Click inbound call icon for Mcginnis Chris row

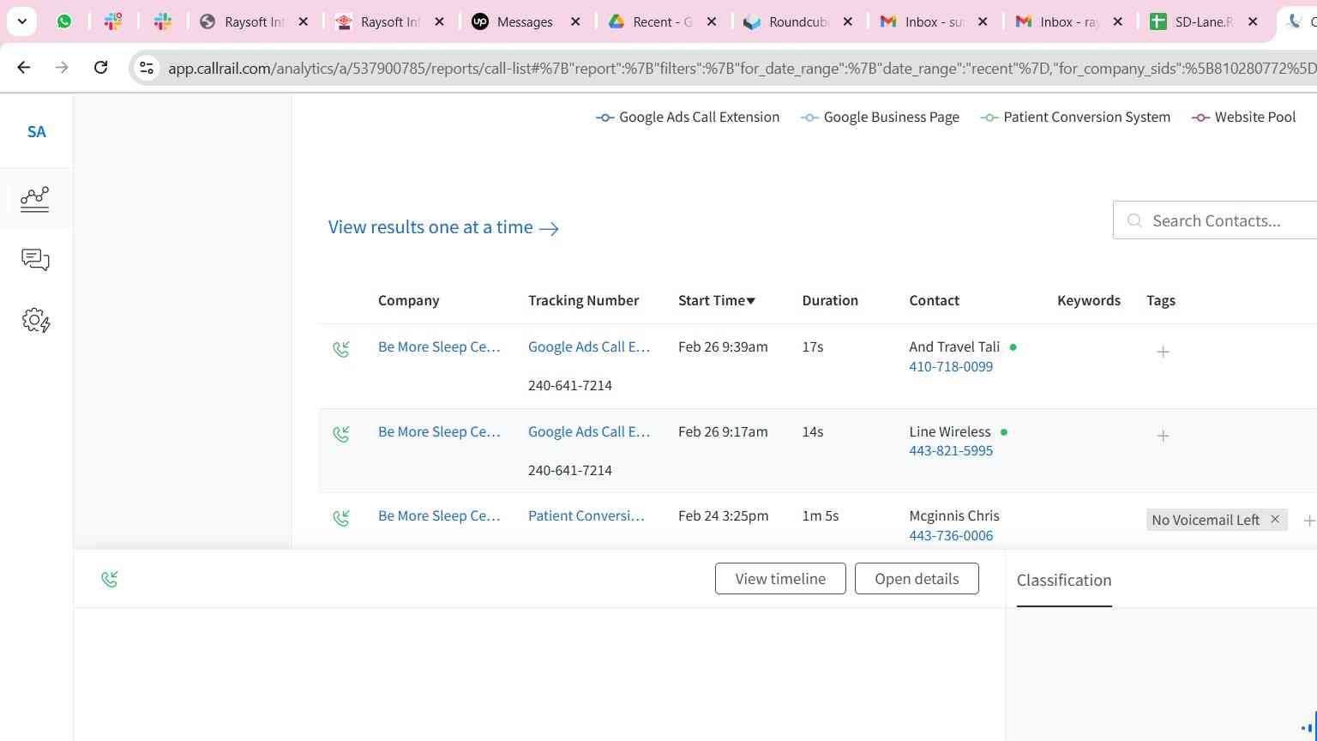pos(341,518)
